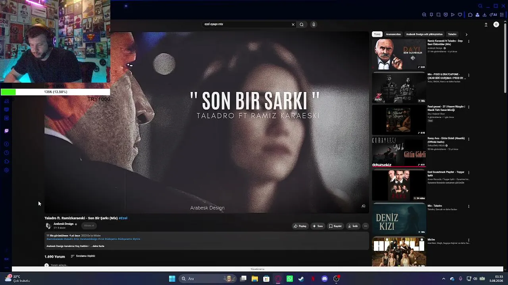
Task: Open more actions menu beside İndir
Action: tap(366, 226)
